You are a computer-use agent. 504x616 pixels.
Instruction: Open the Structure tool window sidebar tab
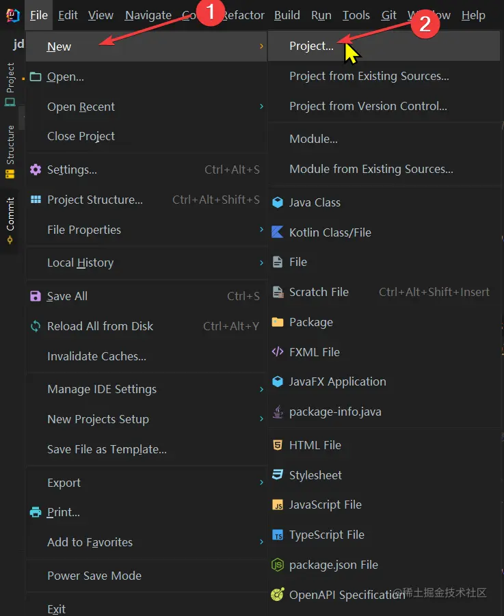point(10,152)
